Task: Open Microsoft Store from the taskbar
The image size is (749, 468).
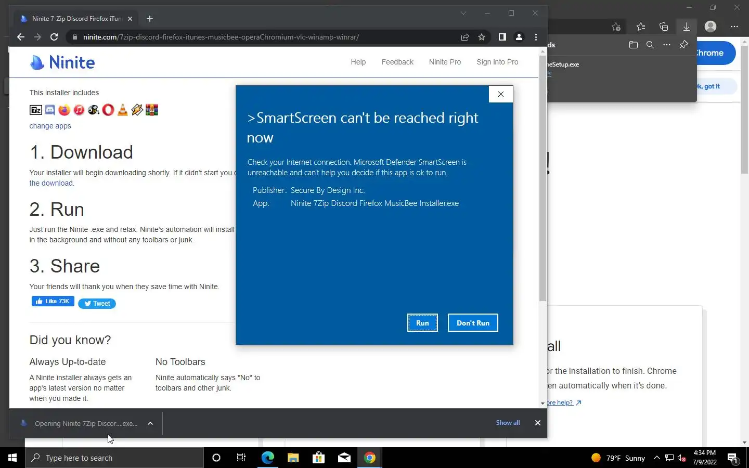Action: (318, 458)
